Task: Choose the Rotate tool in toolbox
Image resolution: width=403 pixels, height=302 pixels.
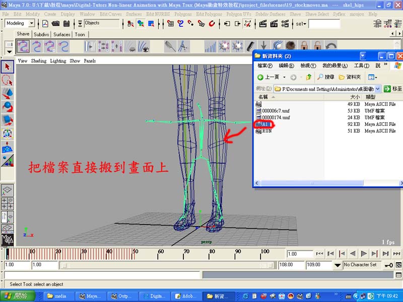Action: [x=8, y=107]
